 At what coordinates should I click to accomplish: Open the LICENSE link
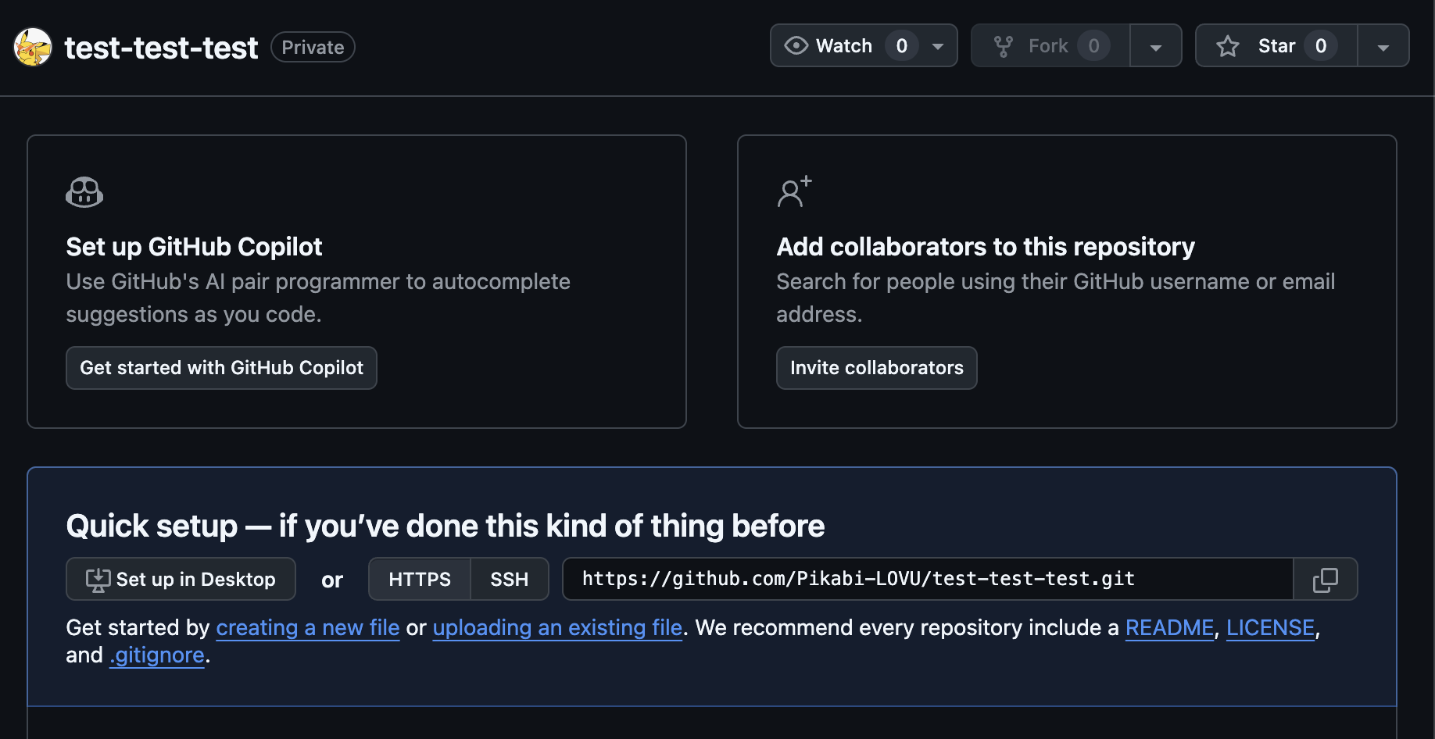(1270, 627)
